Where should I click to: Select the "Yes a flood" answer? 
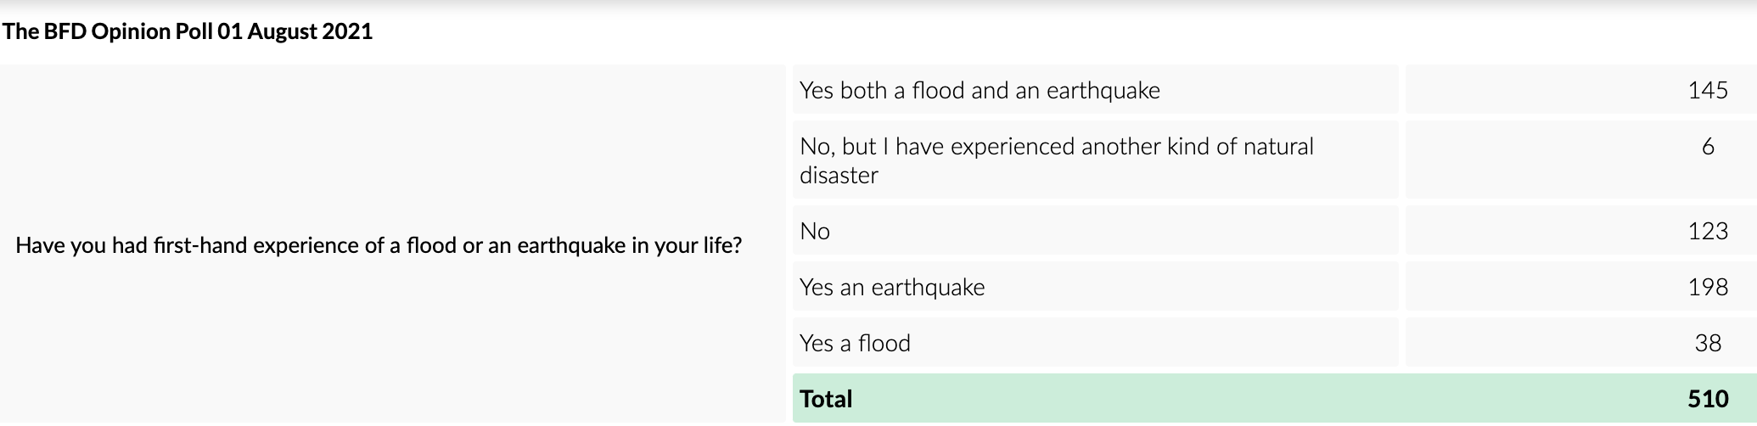point(855,344)
